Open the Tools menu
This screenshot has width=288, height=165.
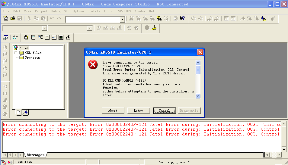click(108, 11)
